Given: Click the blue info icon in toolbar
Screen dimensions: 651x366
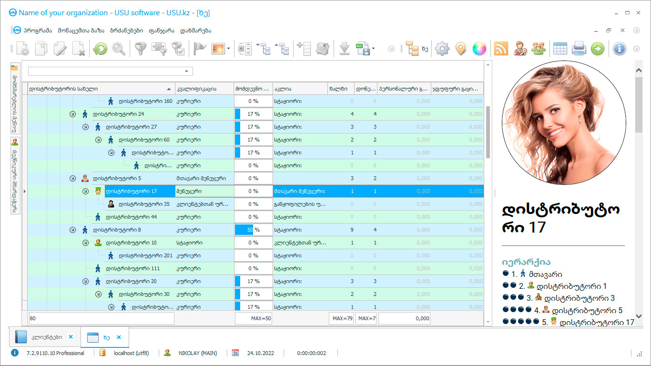Looking at the screenshot, I should pos(619,49).
